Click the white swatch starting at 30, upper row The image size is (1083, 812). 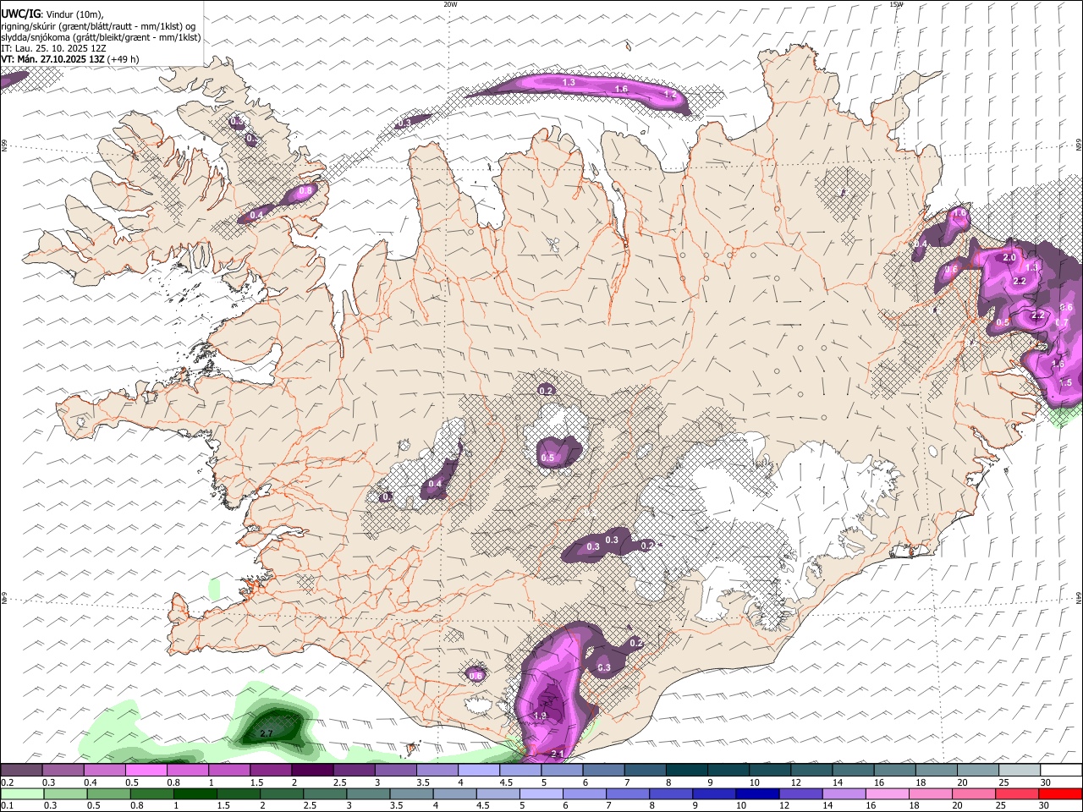pos(1061,770)
